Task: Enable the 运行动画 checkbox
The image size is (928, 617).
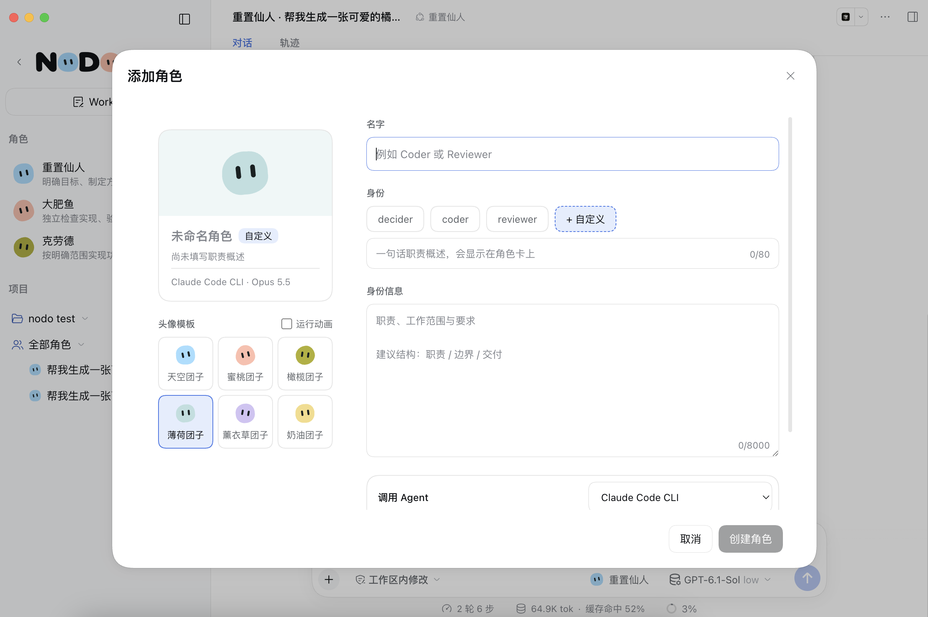Action: click(x=286, y=324)
